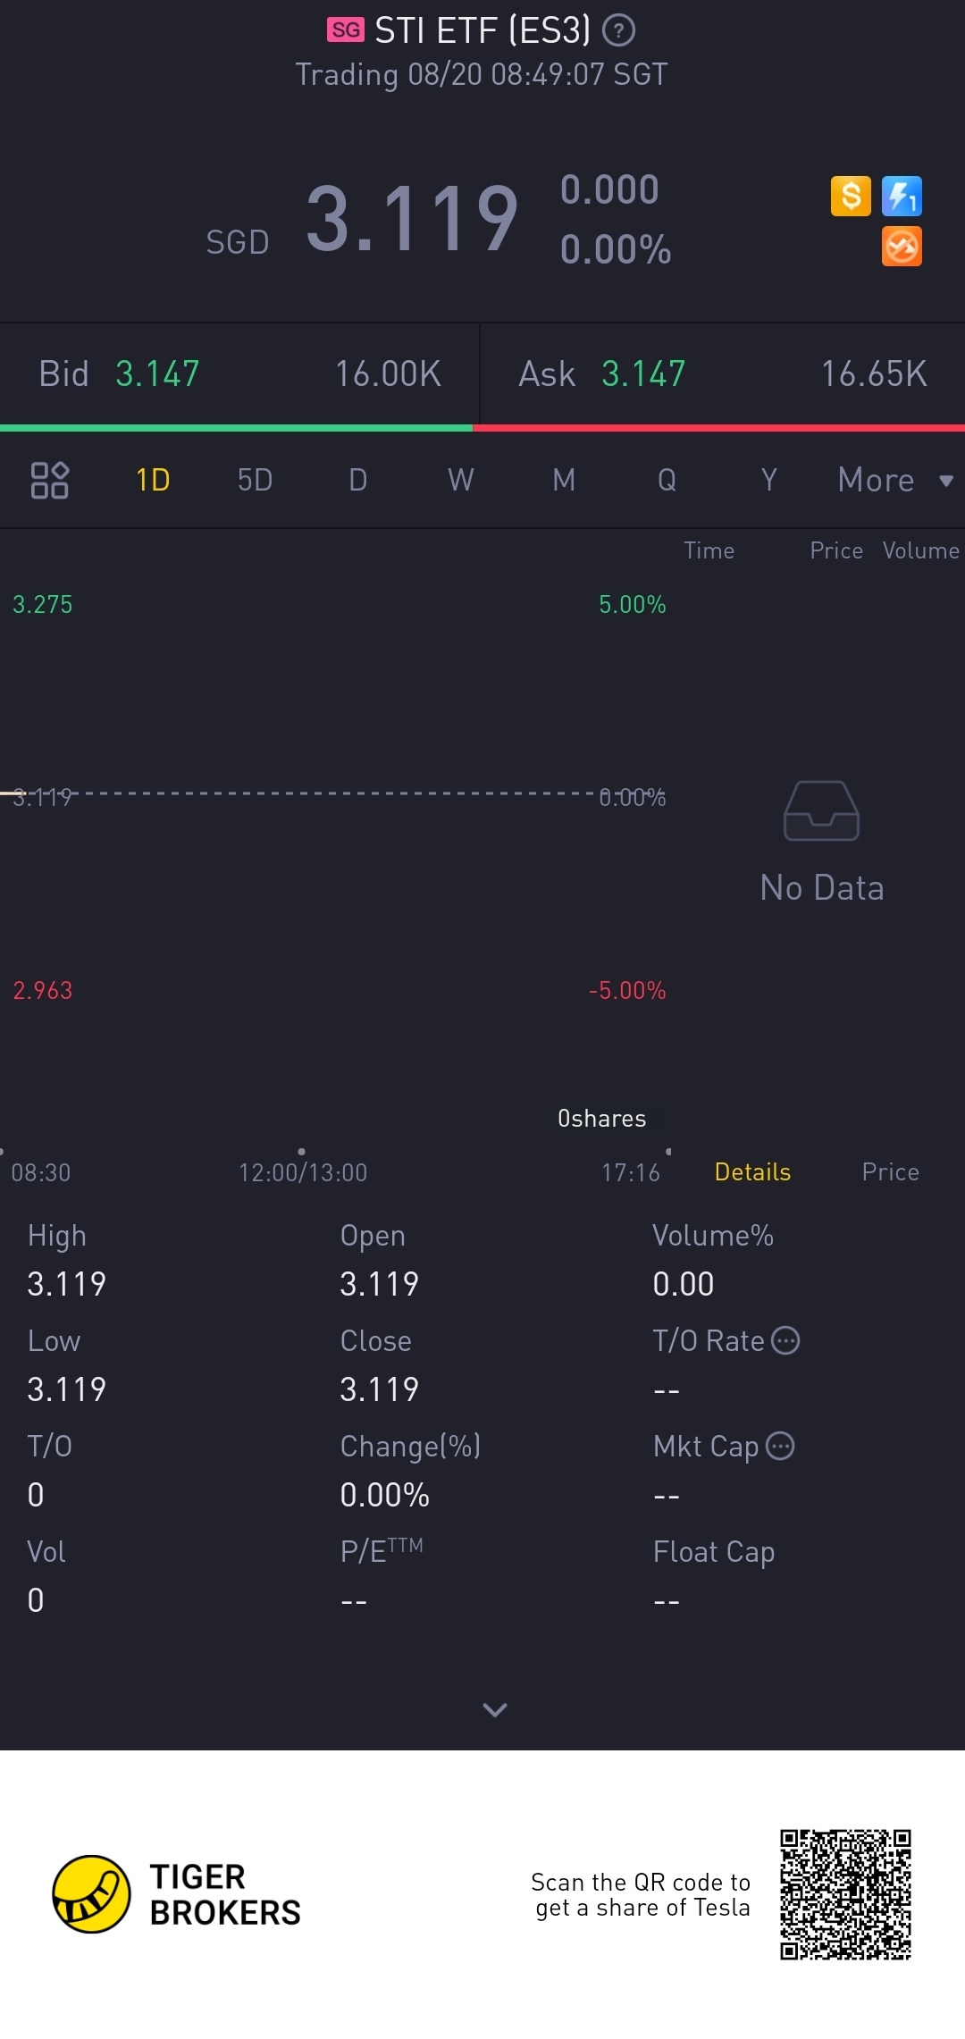Tap the blue lightning bolt icon

point(902,196)
